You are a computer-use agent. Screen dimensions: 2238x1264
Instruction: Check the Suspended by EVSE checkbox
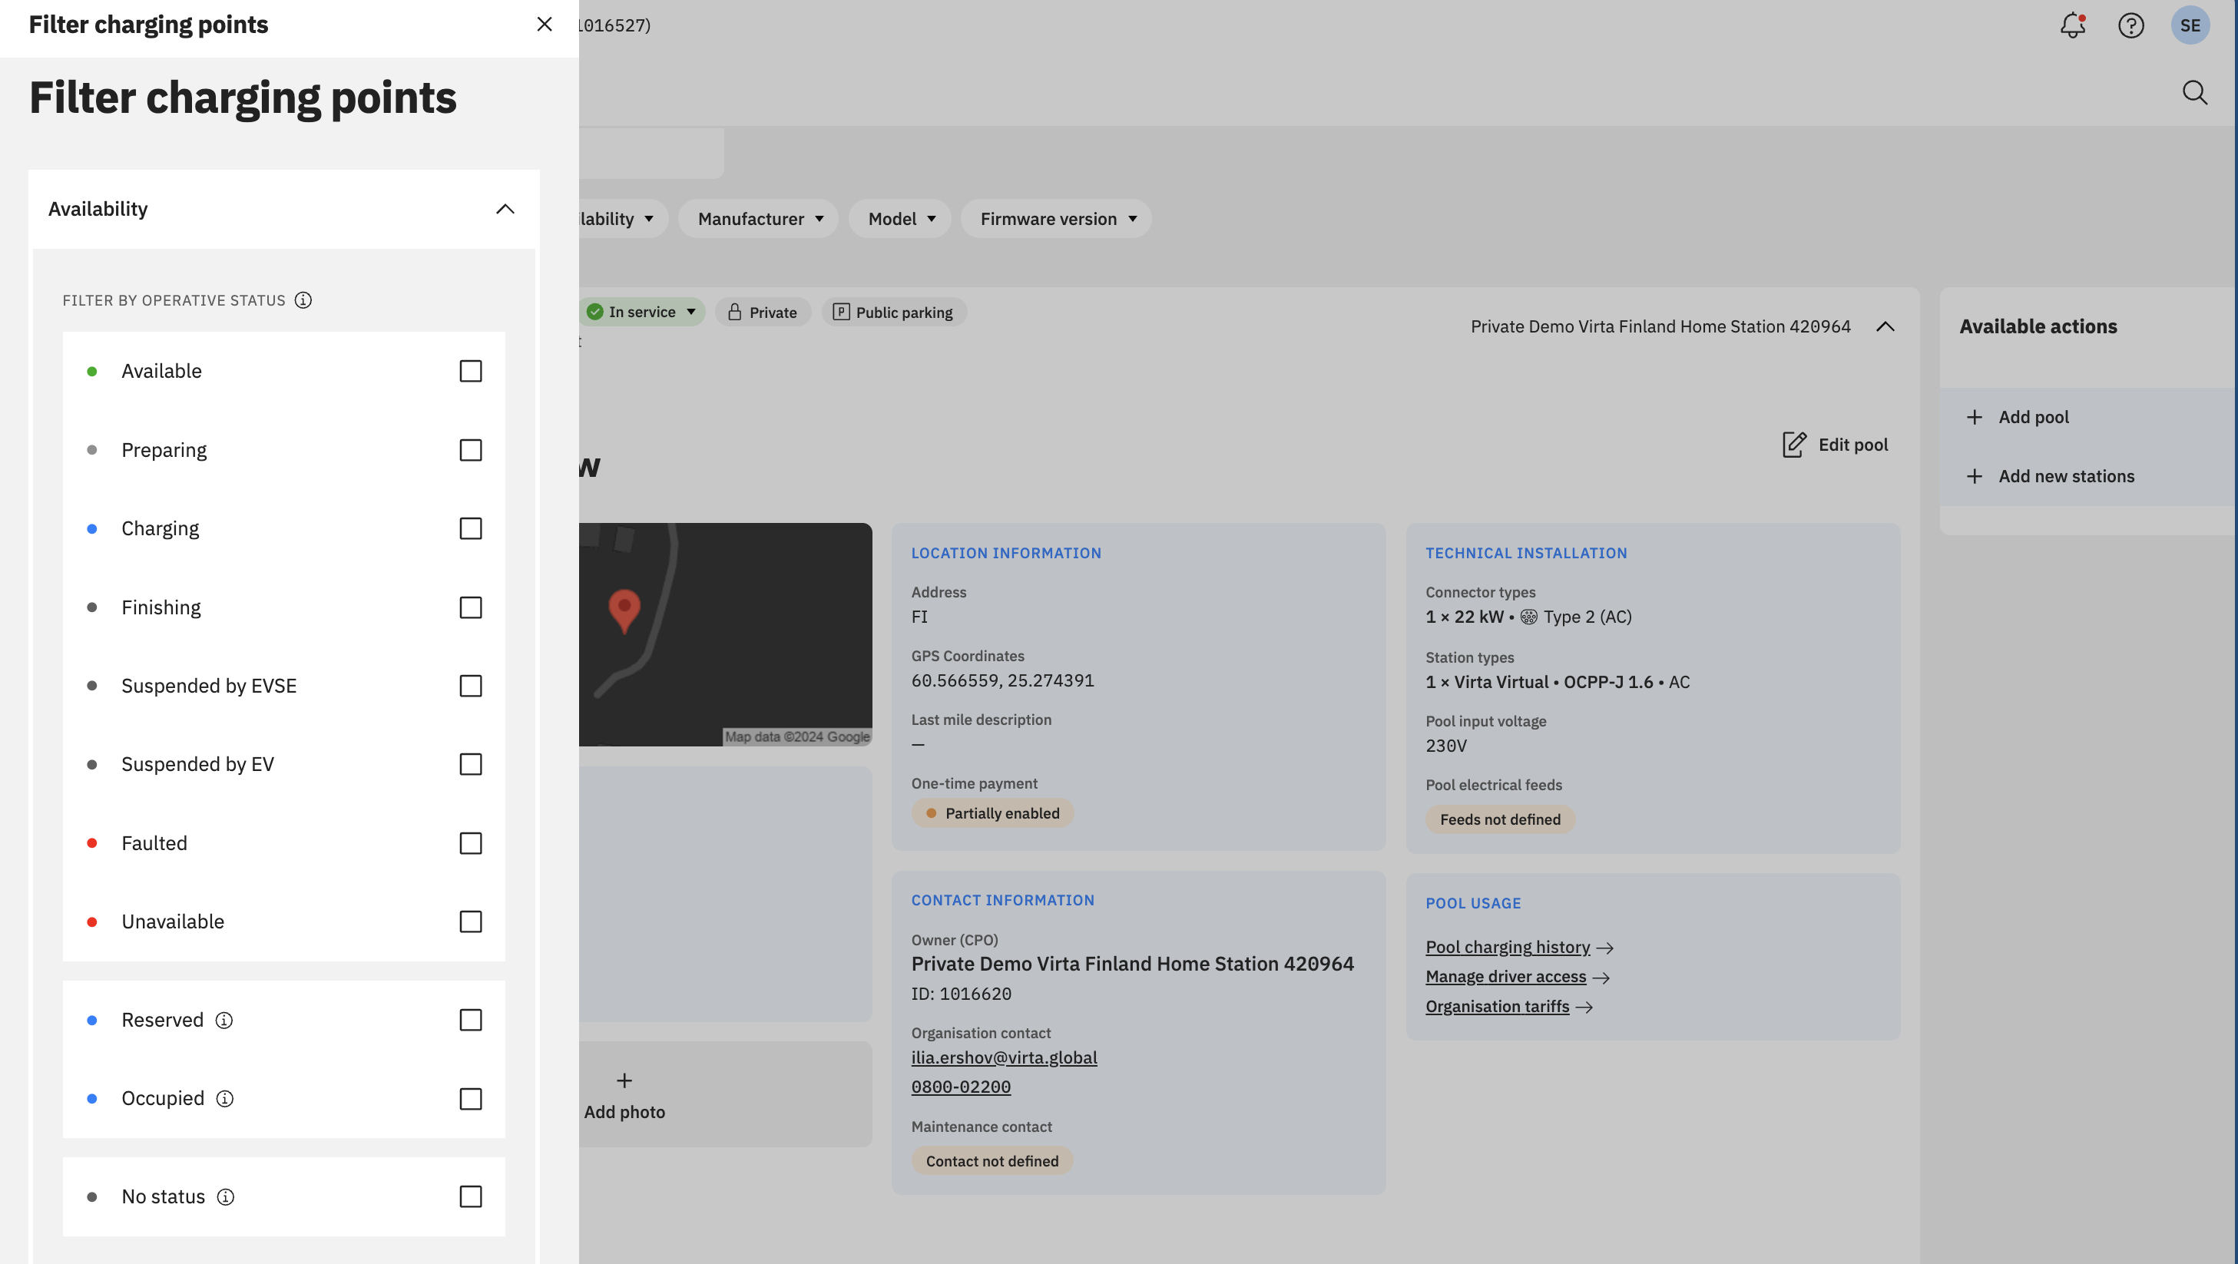pos(470,687)
